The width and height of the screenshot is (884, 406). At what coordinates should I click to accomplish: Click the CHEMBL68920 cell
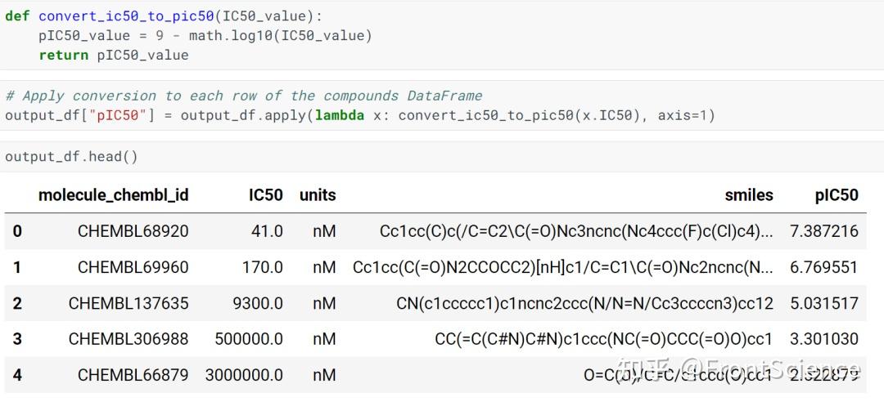(x=133, y=231)
